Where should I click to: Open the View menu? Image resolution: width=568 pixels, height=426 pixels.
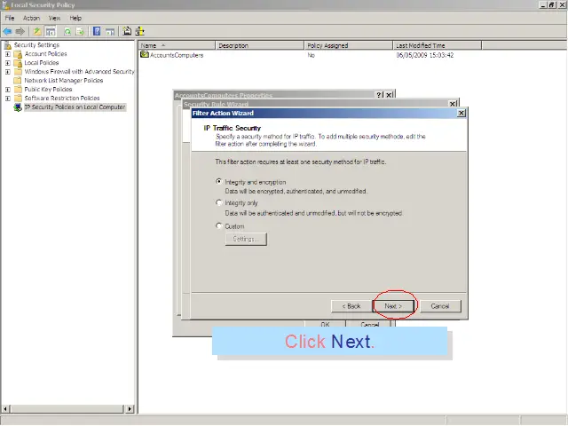click(x=55, y=18)
